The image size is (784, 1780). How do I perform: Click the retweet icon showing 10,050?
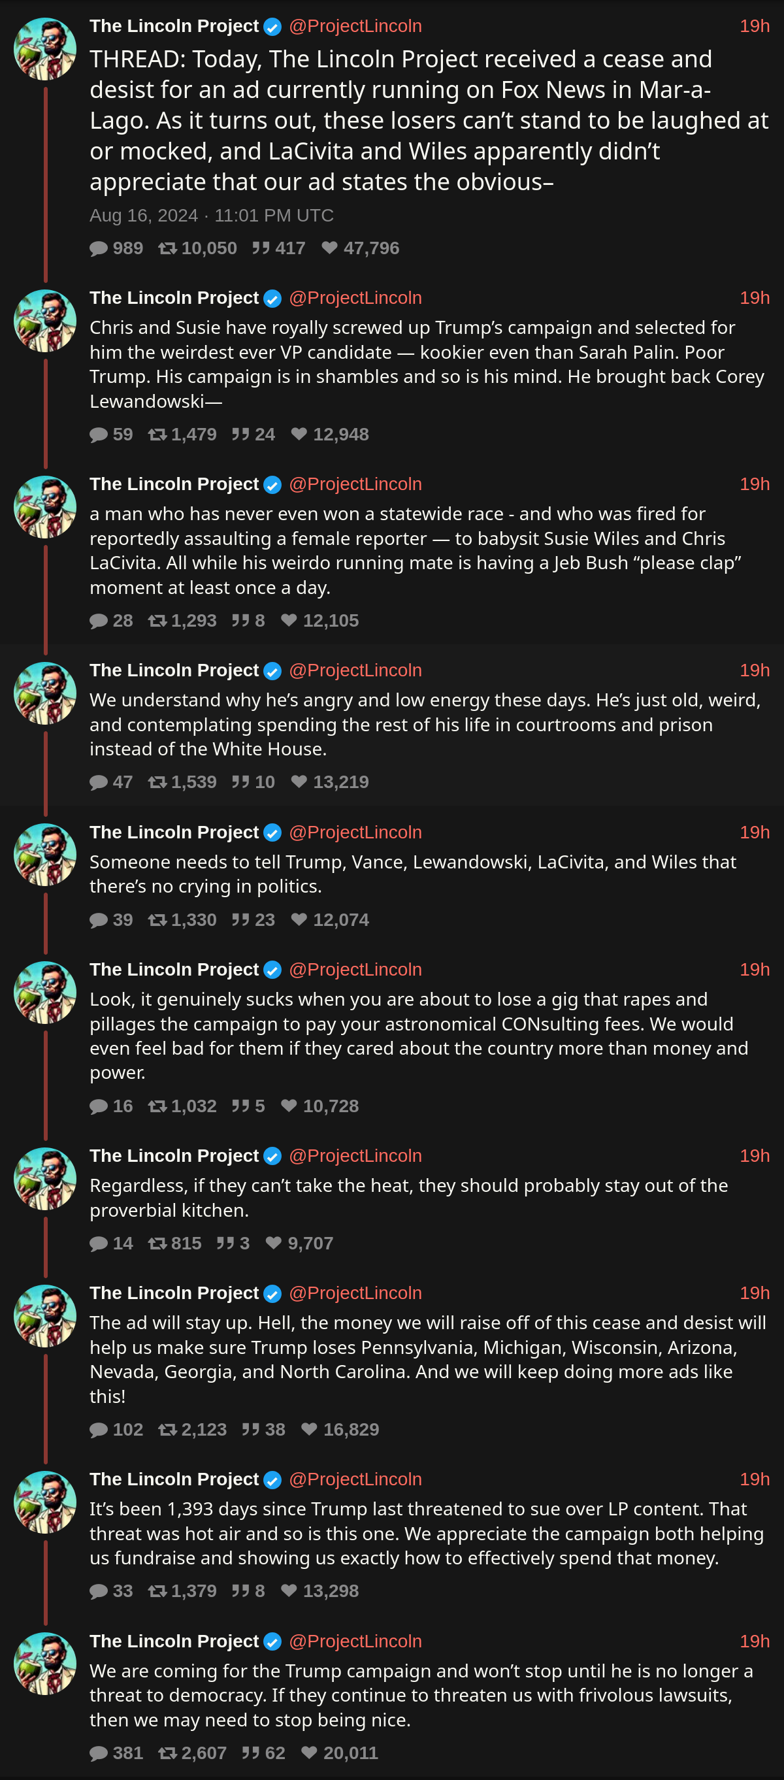click(x=167, y=249)
